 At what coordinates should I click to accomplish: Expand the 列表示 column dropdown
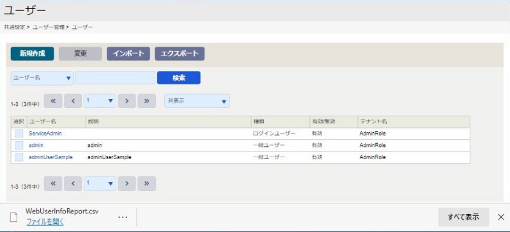point(197,101)
